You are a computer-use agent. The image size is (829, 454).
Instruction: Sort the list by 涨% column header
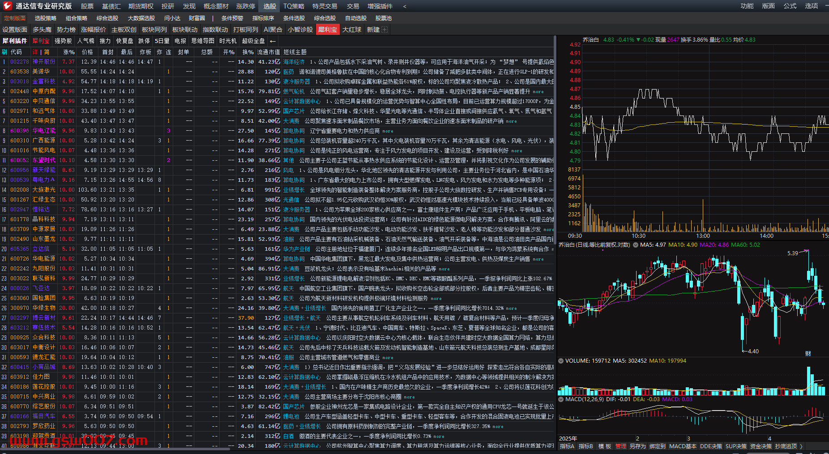[68, 52]
